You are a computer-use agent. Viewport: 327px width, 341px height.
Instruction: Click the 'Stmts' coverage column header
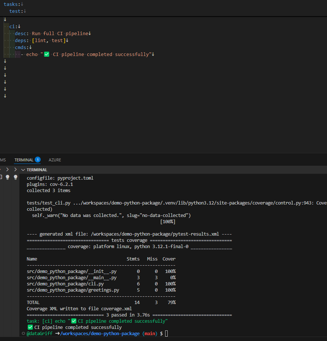click(133, 259)
